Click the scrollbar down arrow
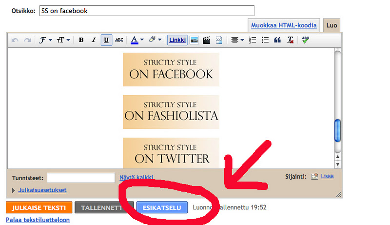This screenshot has width=390, height=225. (x=337, y=164)
